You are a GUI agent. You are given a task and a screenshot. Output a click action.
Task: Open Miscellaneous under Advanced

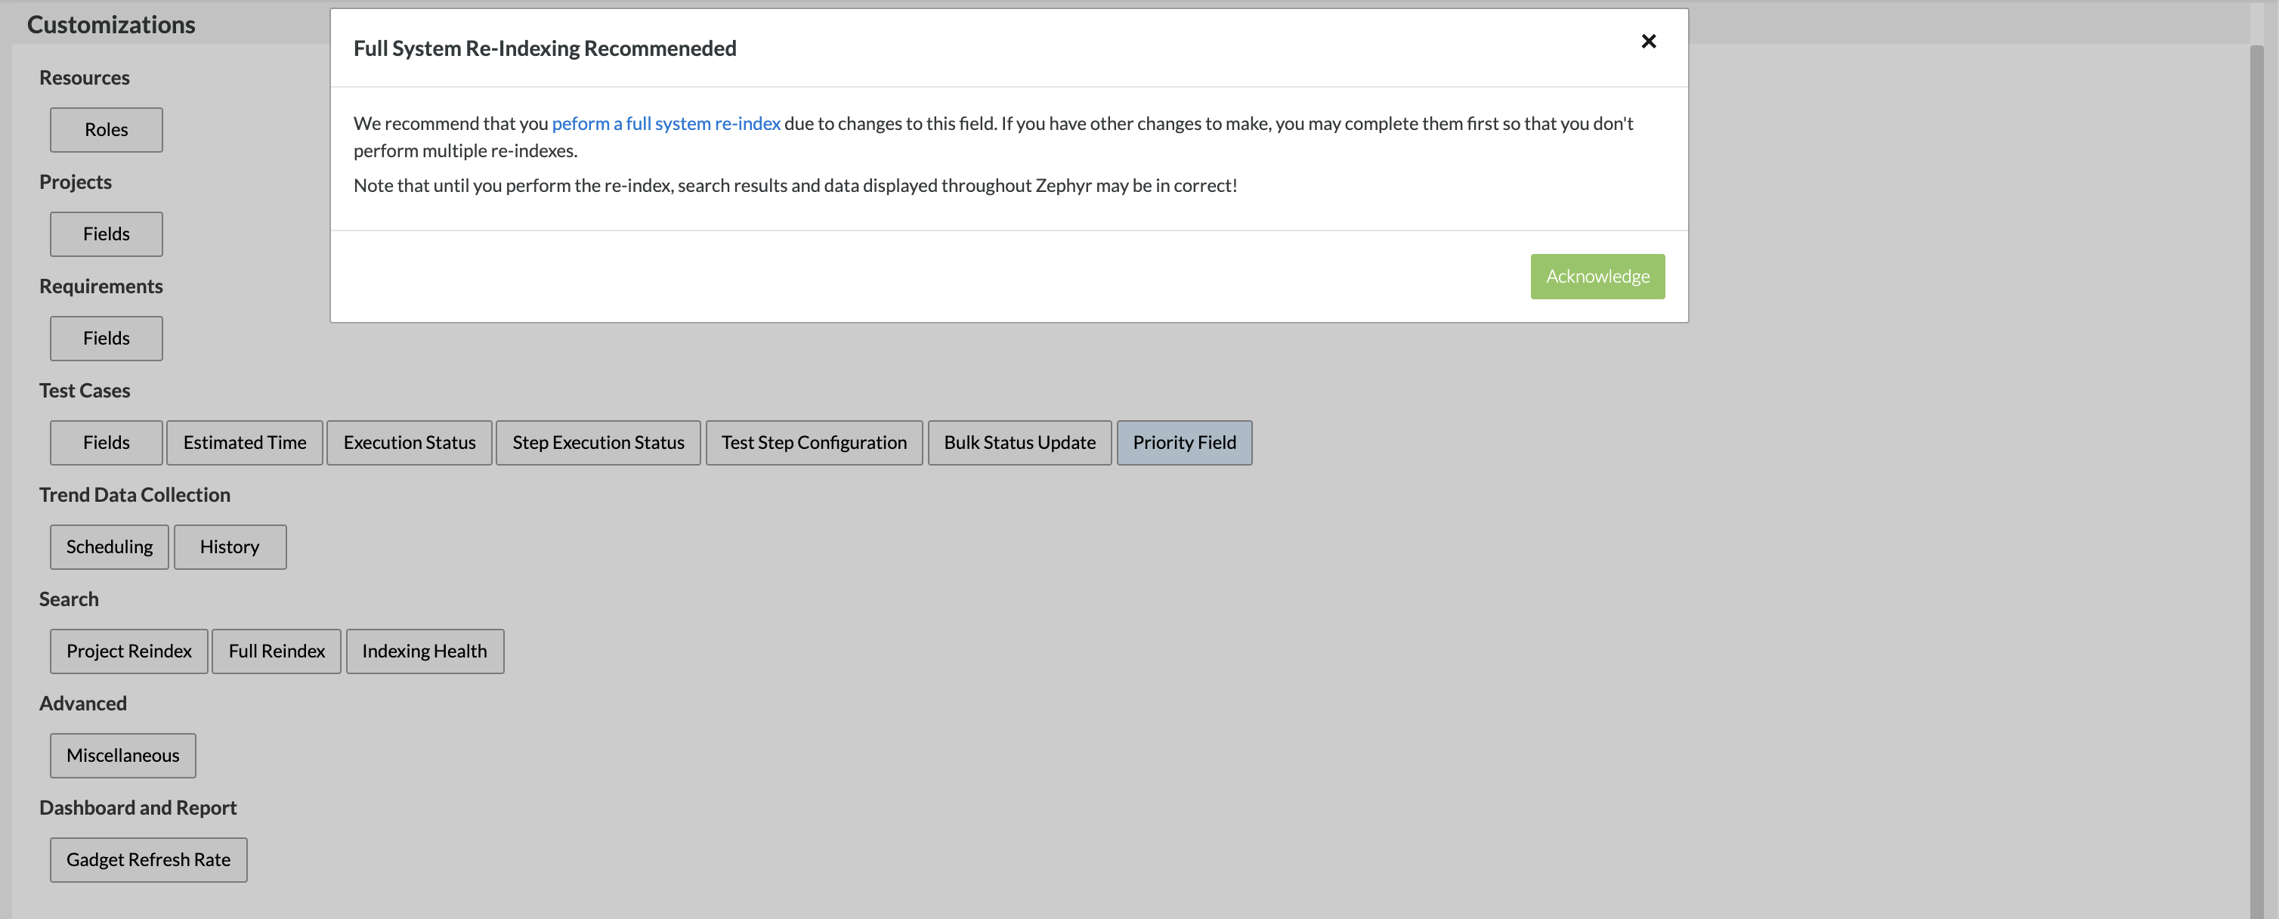[122, 757]
